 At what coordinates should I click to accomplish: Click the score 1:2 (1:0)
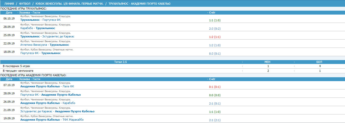(215, 45)
